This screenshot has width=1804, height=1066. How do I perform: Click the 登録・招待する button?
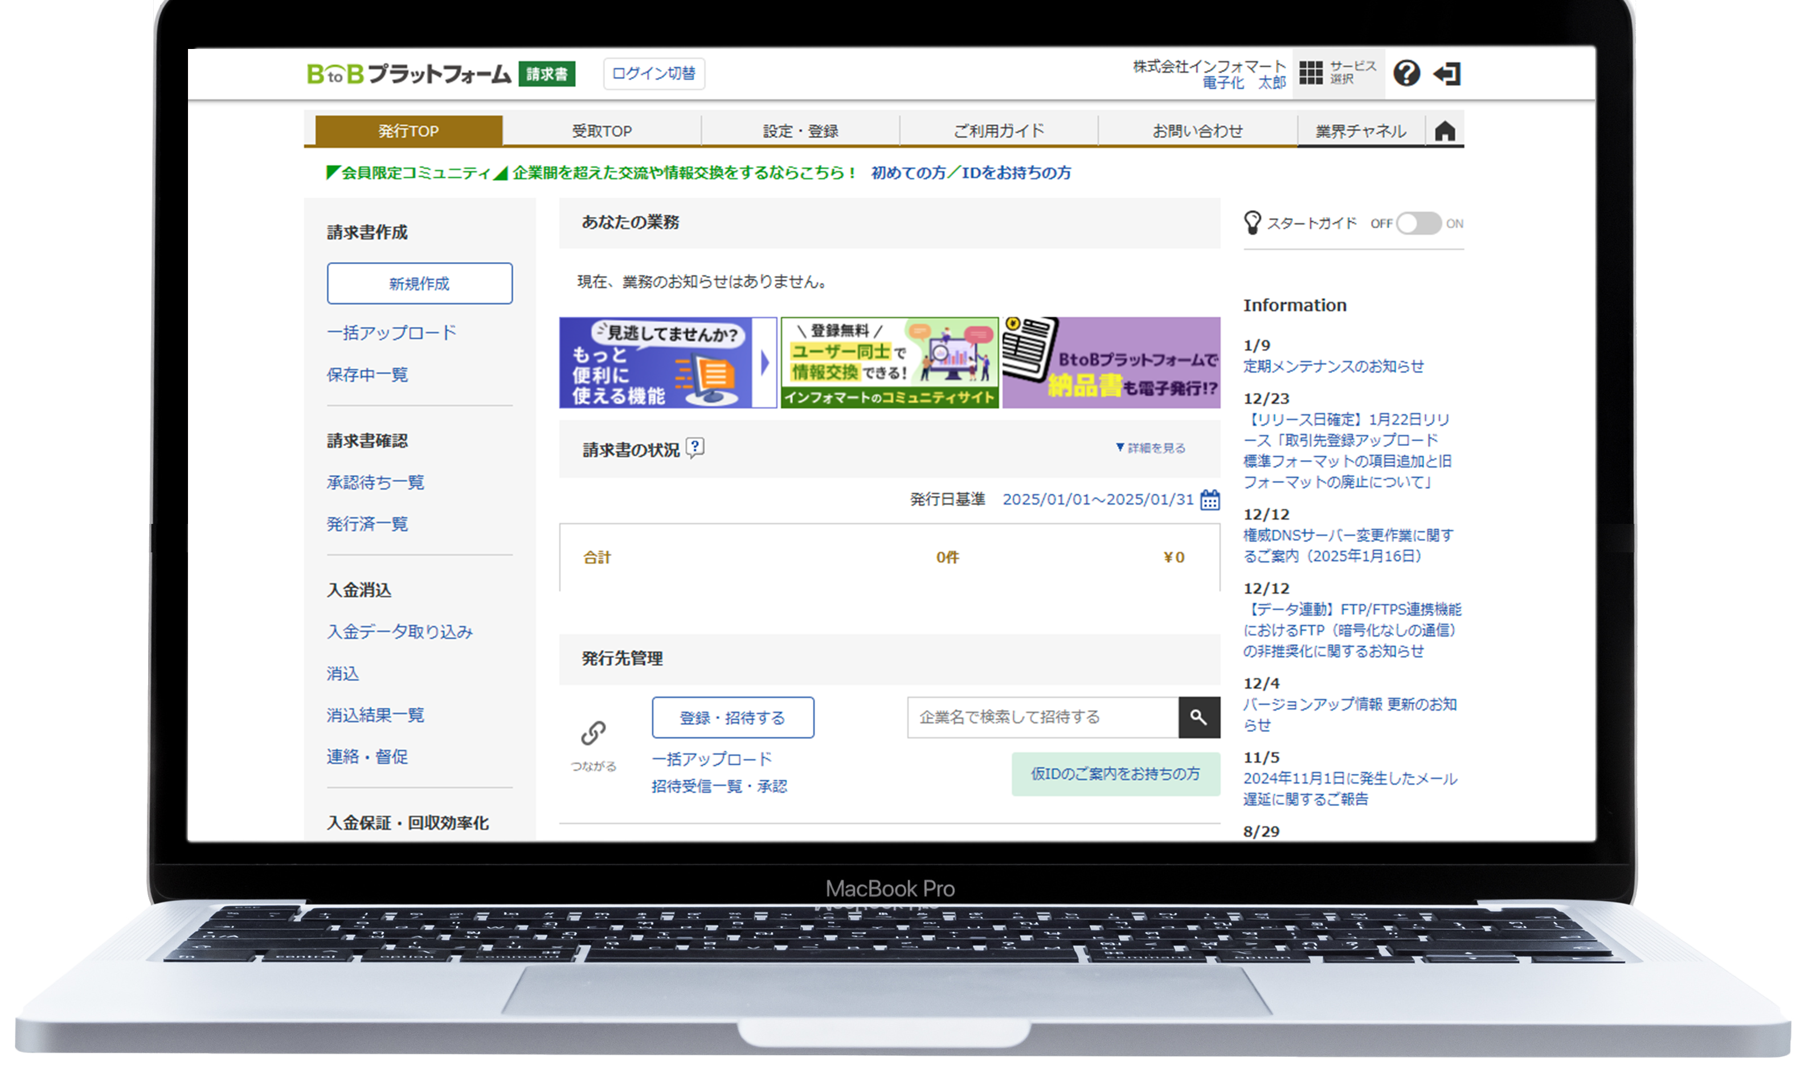click(x=732, y=717)
